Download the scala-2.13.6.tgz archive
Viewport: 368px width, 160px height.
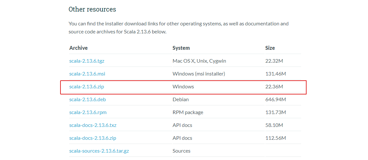[87, 61]
